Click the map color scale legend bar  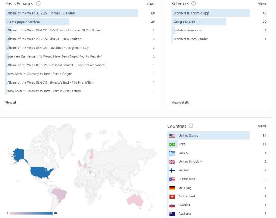pos(30,213)
